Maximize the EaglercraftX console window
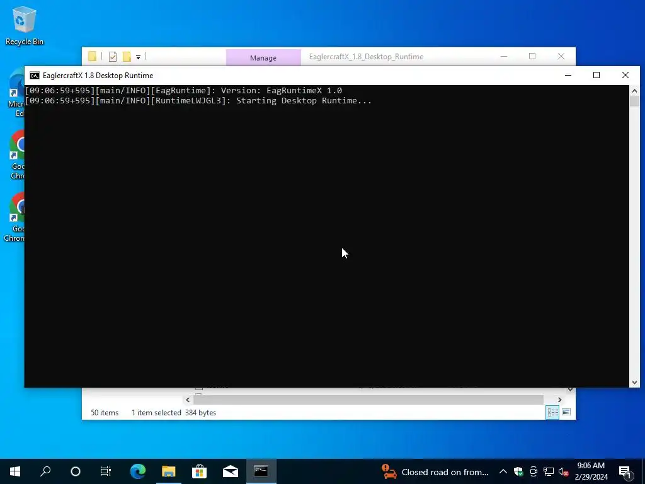The width and height of the screenshot is (645, 484). 596,76
